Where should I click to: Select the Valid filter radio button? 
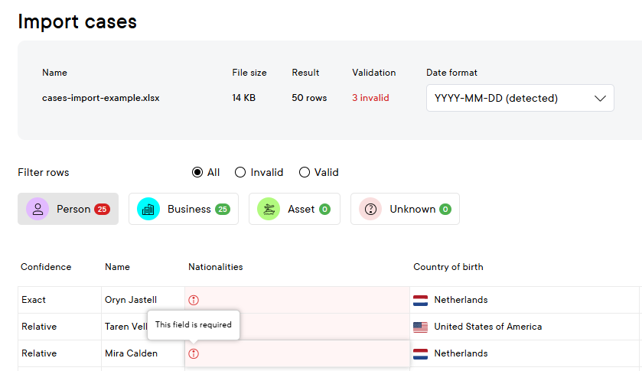click(305, 172)
